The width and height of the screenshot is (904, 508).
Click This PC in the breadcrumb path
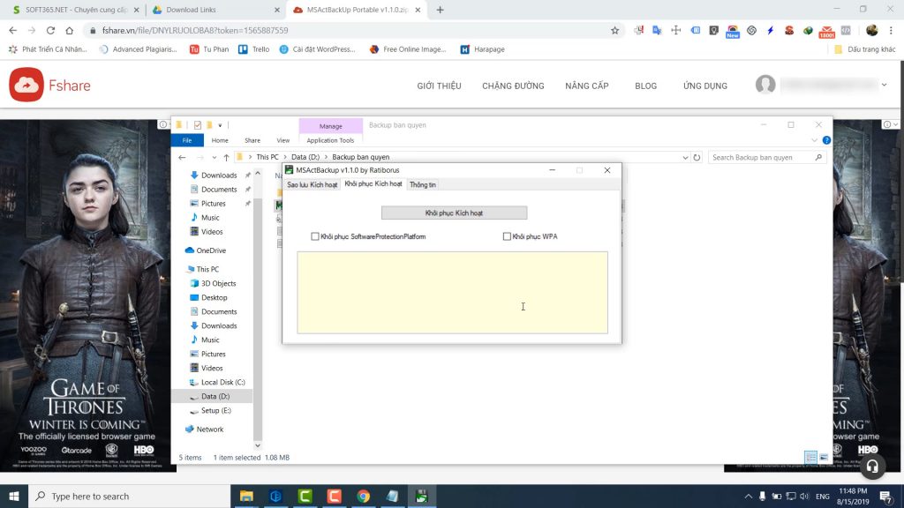click(267, 157)
